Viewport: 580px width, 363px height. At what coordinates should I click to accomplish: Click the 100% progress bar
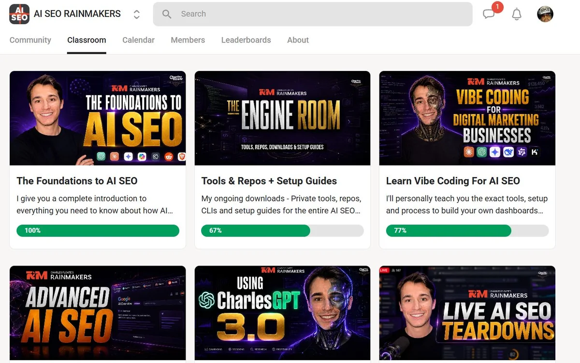[98, 231]
